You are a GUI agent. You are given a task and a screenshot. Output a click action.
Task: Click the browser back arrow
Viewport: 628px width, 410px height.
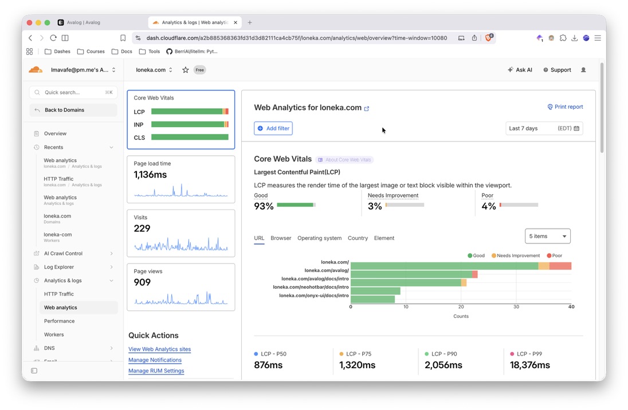30,38
